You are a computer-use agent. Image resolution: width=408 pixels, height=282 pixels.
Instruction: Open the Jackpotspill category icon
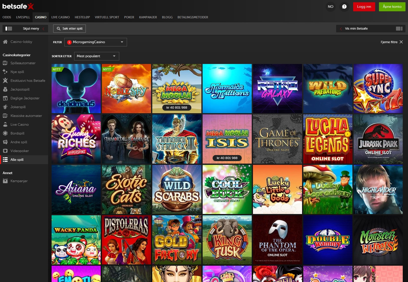pos(5,89)
